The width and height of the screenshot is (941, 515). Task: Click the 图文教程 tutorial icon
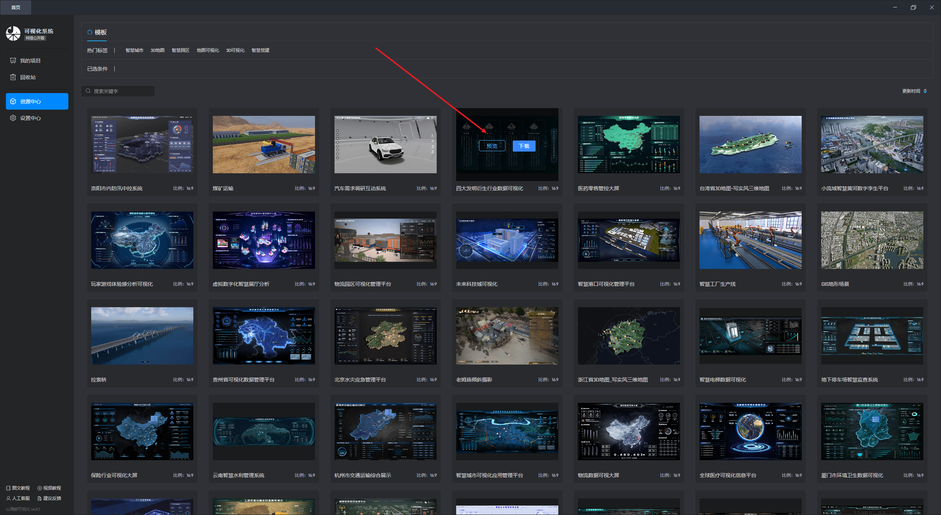[8, 488]
